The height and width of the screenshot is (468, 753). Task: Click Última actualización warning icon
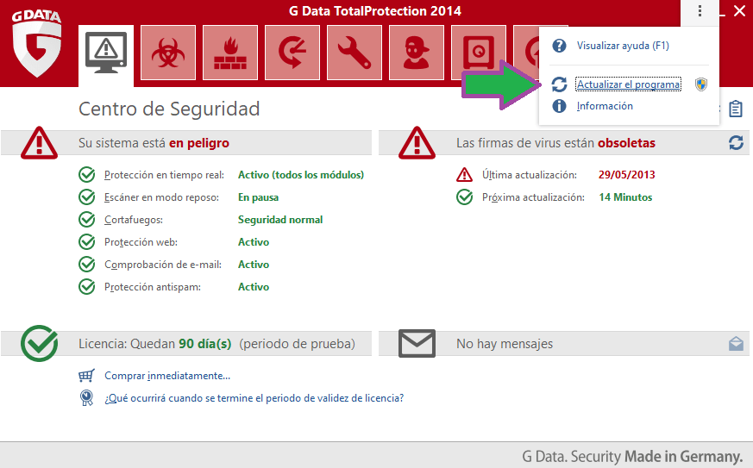pyautogui.click(x=464, y=175)
